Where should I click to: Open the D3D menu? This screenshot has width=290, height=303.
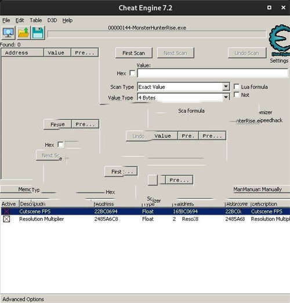coord(52,20)
